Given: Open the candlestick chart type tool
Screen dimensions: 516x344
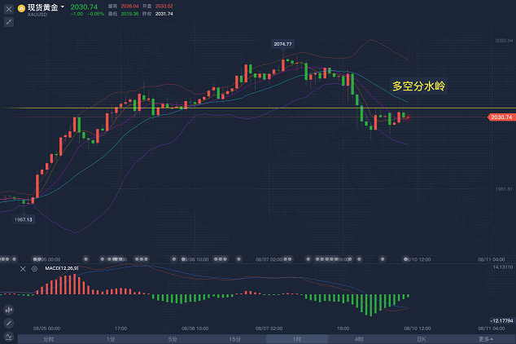Looking at the screenshot, I should [9, 310].
